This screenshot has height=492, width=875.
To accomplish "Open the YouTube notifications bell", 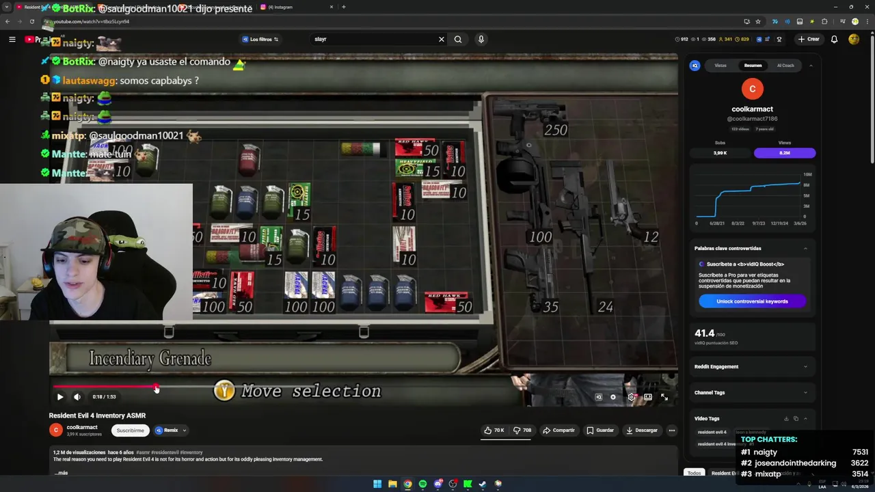I will (x=834, y=39).
